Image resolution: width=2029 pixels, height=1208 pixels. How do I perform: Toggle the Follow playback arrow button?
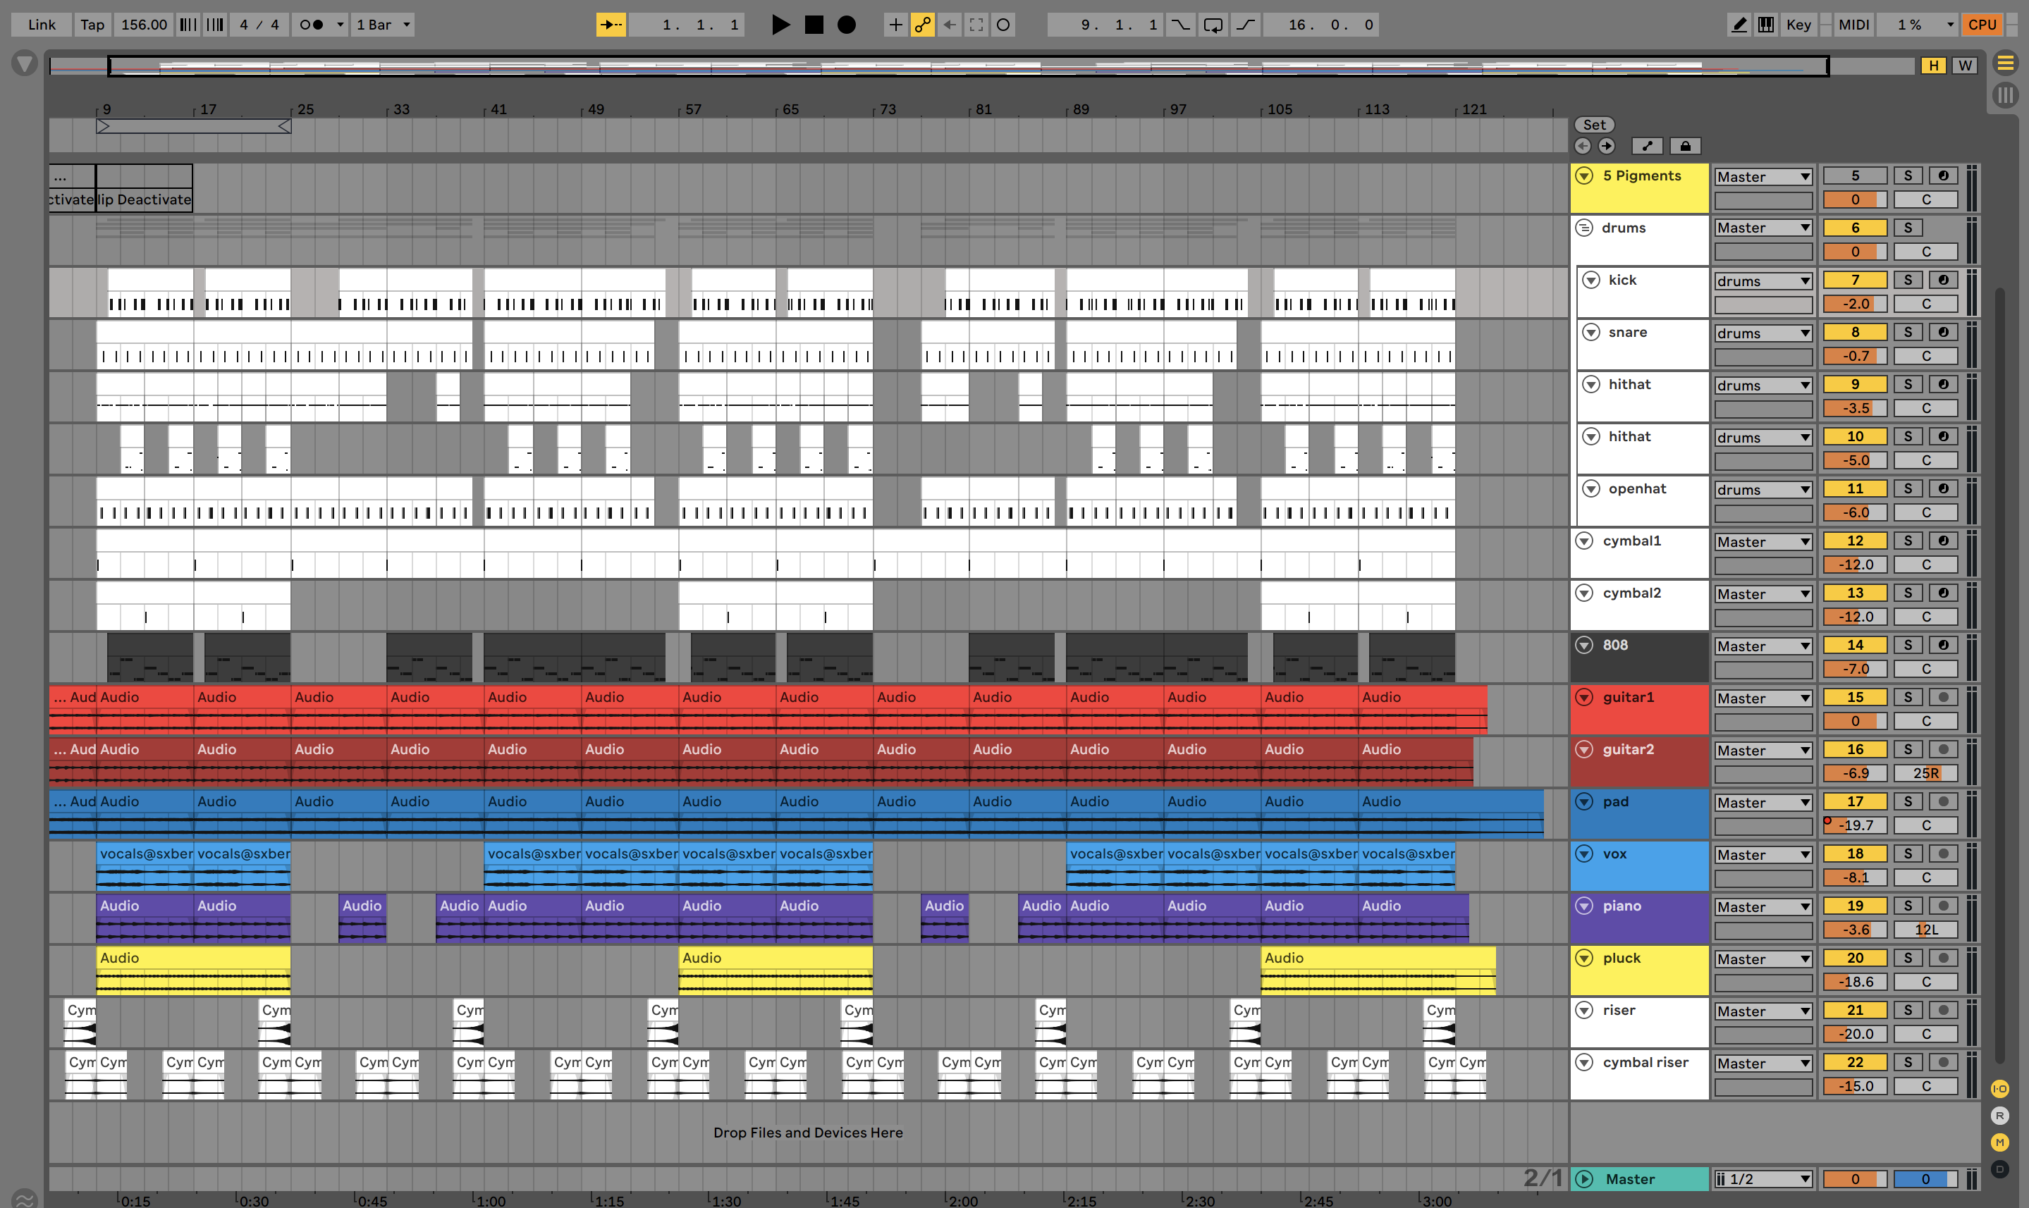pos(611,25)
